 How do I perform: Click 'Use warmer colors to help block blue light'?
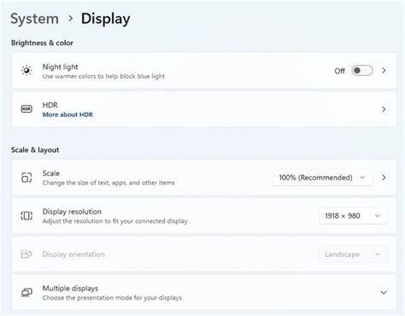(x=103, y=76)
